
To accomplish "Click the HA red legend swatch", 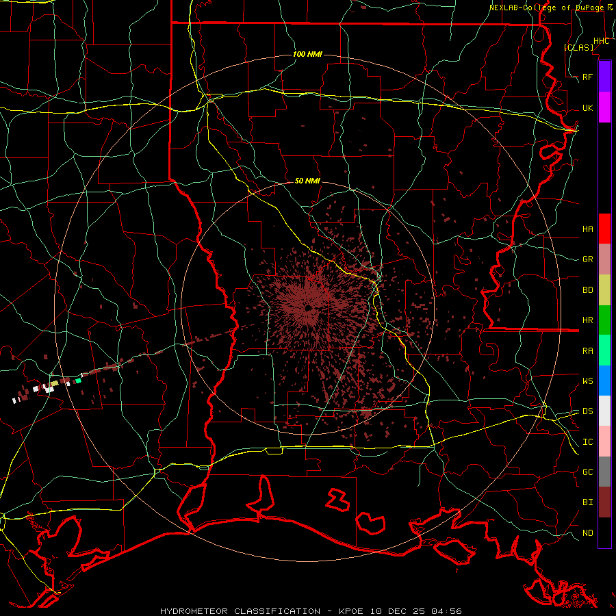I will [604, 228].
